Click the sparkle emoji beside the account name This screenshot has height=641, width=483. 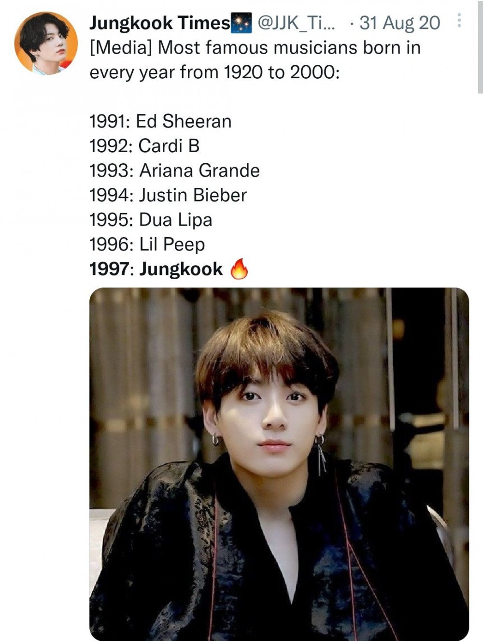pyautogui.click(x=242, y=23)
